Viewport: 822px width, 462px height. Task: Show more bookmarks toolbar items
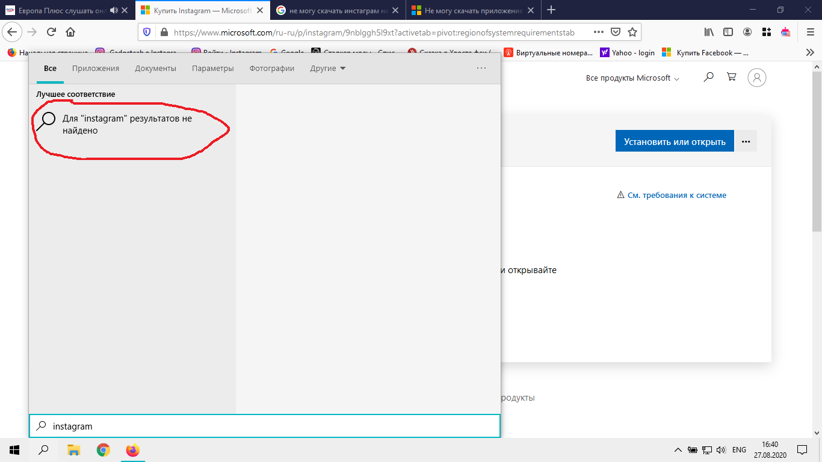[810, 52]
